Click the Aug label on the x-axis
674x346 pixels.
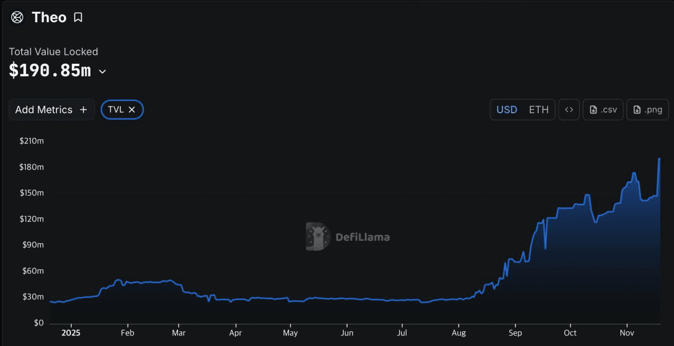459,333
